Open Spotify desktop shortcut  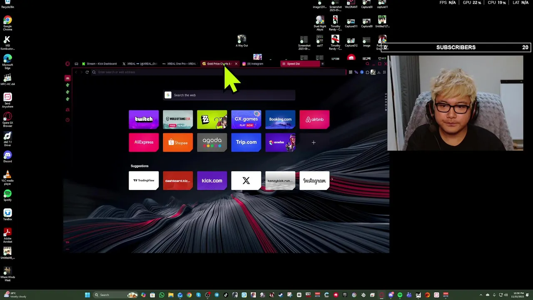7,196
